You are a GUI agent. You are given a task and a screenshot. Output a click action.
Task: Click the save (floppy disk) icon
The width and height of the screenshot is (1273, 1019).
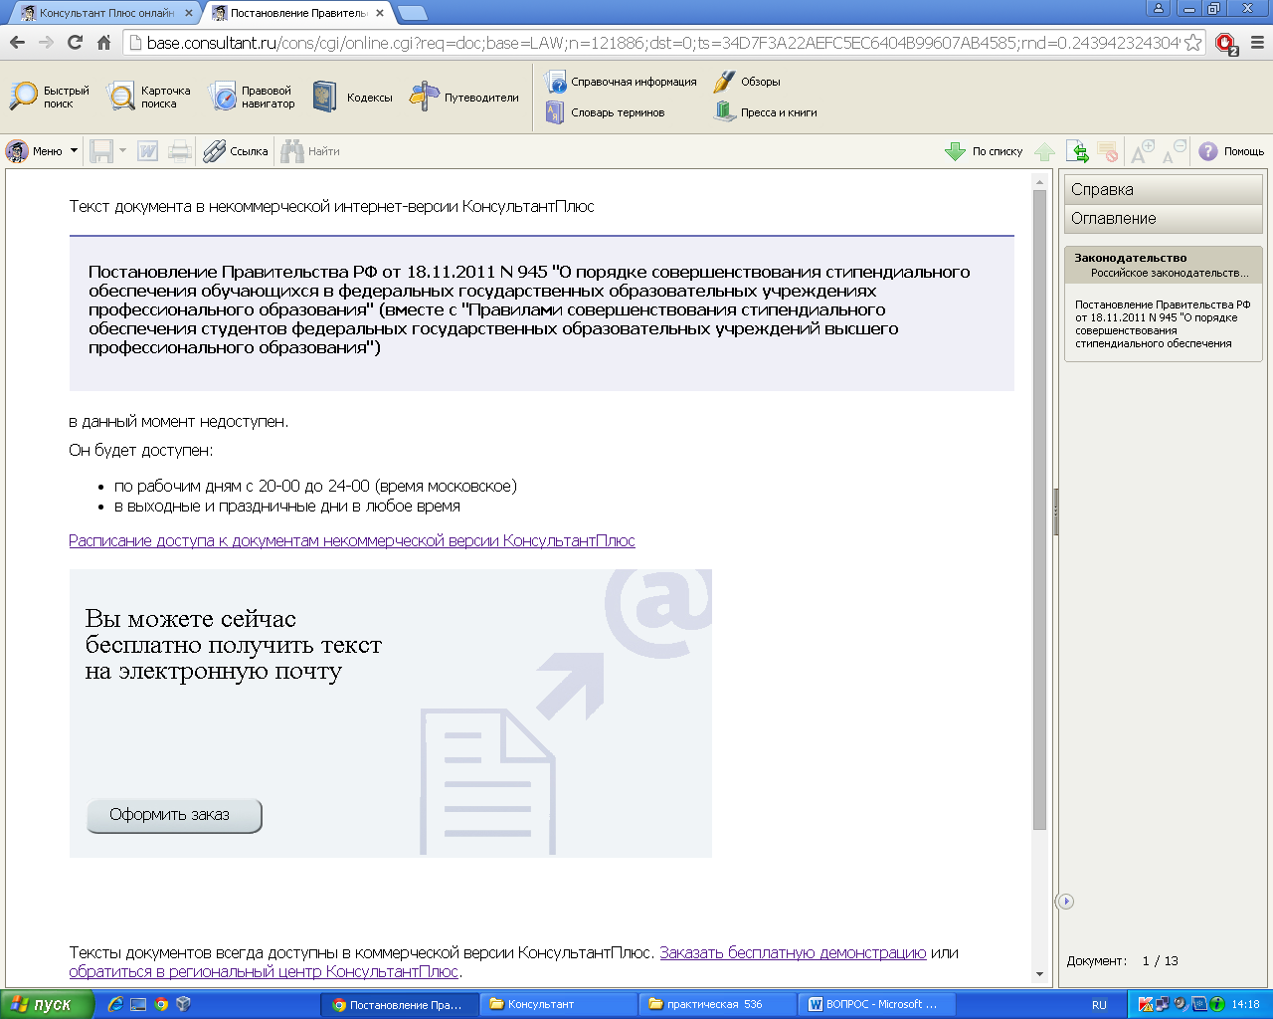click(x=101, y=151)
